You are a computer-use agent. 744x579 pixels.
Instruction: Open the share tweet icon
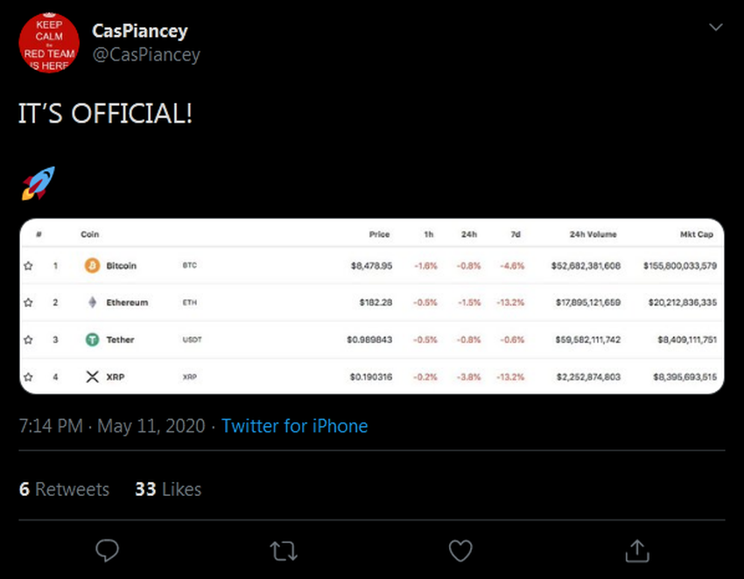click(x=637, y=549)
